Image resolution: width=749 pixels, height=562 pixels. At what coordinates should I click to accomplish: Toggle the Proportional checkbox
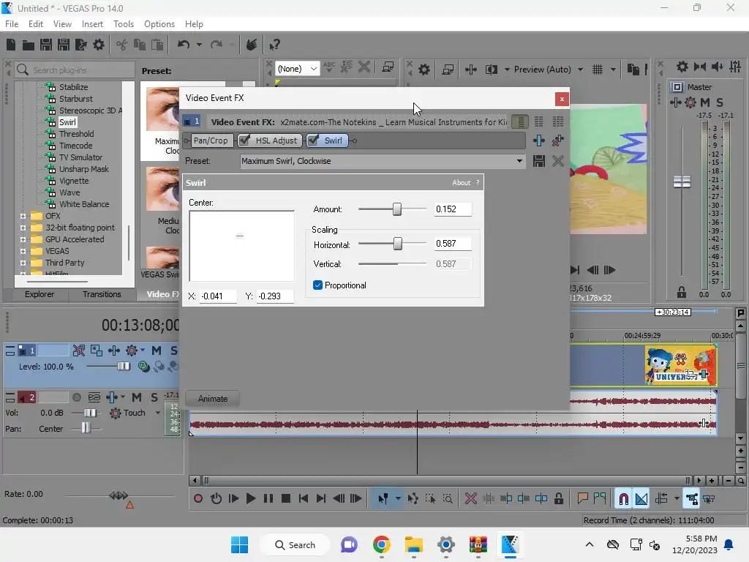point(317,285)
